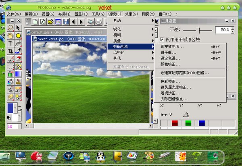
Task: Select the hand pan tool
Action: click(x=10, y=35)
